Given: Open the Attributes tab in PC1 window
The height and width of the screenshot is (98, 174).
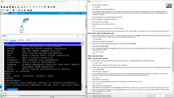Looking at the screenshot, I should pos(29,40).
